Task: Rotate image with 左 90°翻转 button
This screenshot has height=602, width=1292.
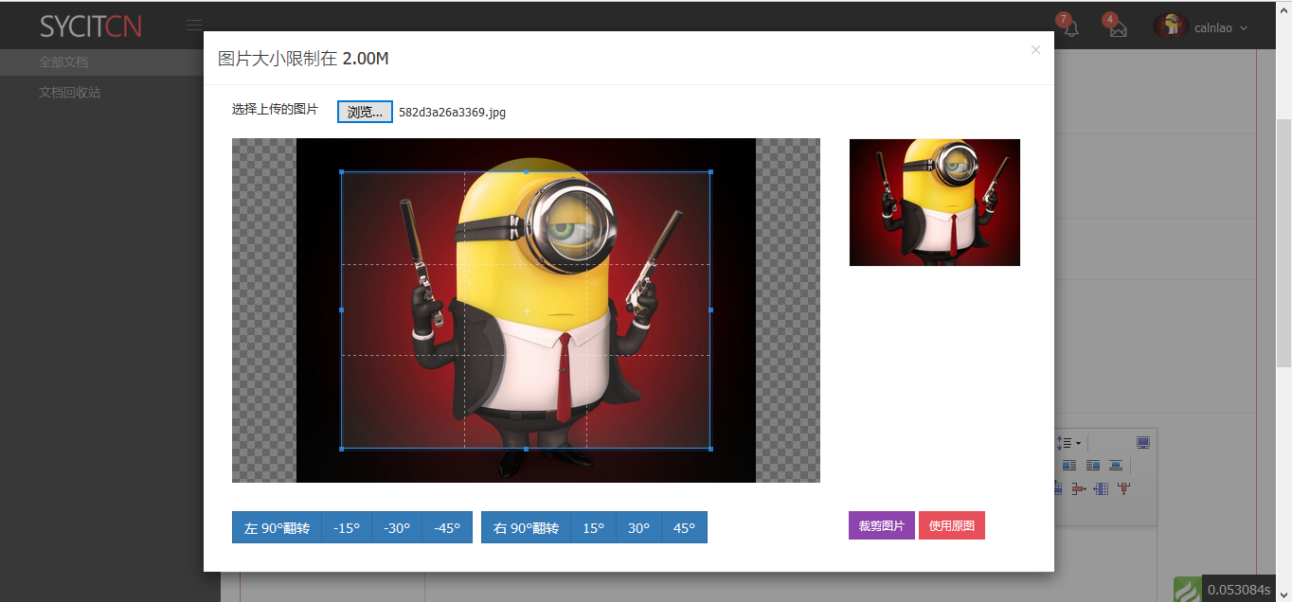Action: click(277, 528)
